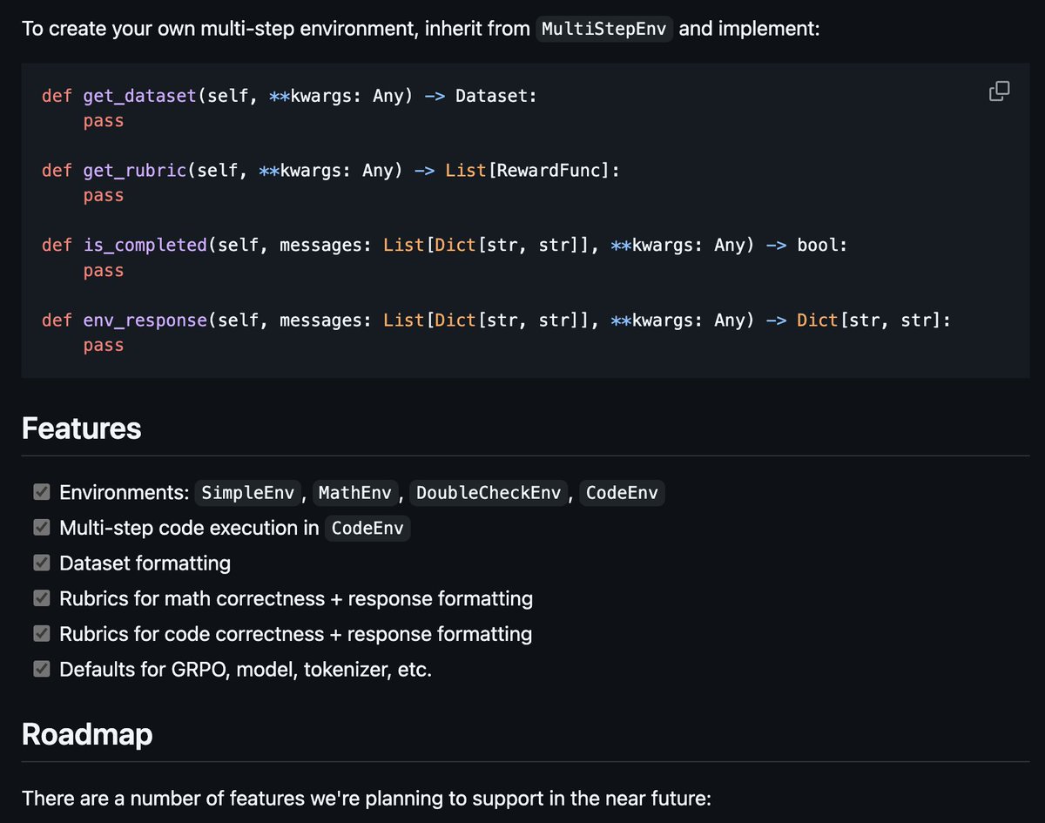Toggle the math correctness rubrics checkbox

pos(41,598)
